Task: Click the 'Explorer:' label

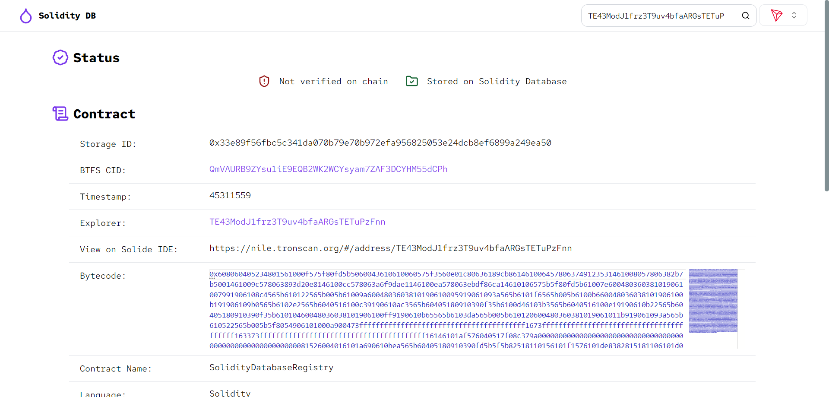Action: click(x=103, y=223)
